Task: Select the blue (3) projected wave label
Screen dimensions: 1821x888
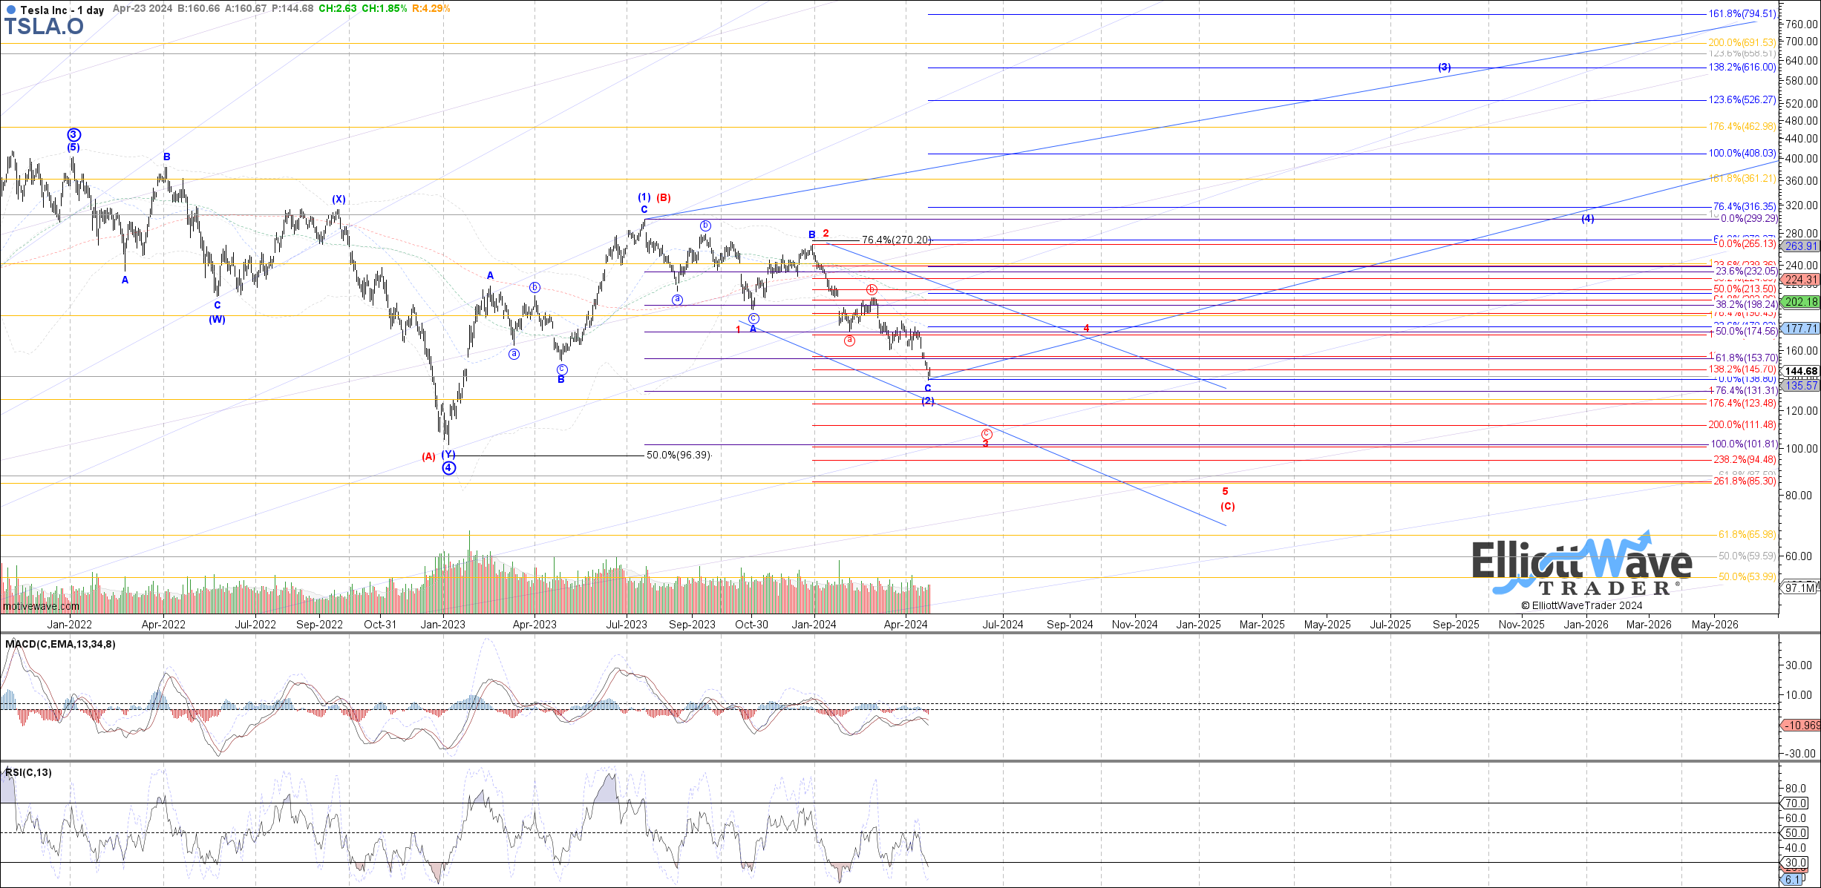Action: (1444, 68)
